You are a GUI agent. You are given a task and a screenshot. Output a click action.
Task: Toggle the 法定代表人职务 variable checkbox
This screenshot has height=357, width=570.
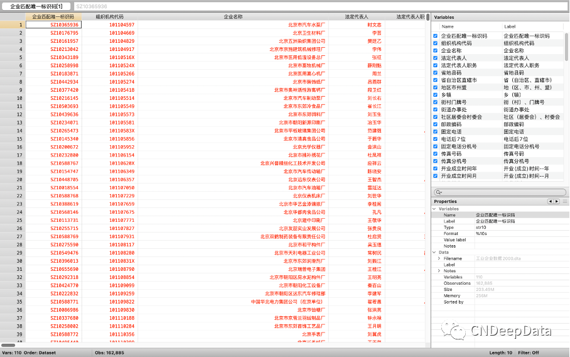(435, 65)
